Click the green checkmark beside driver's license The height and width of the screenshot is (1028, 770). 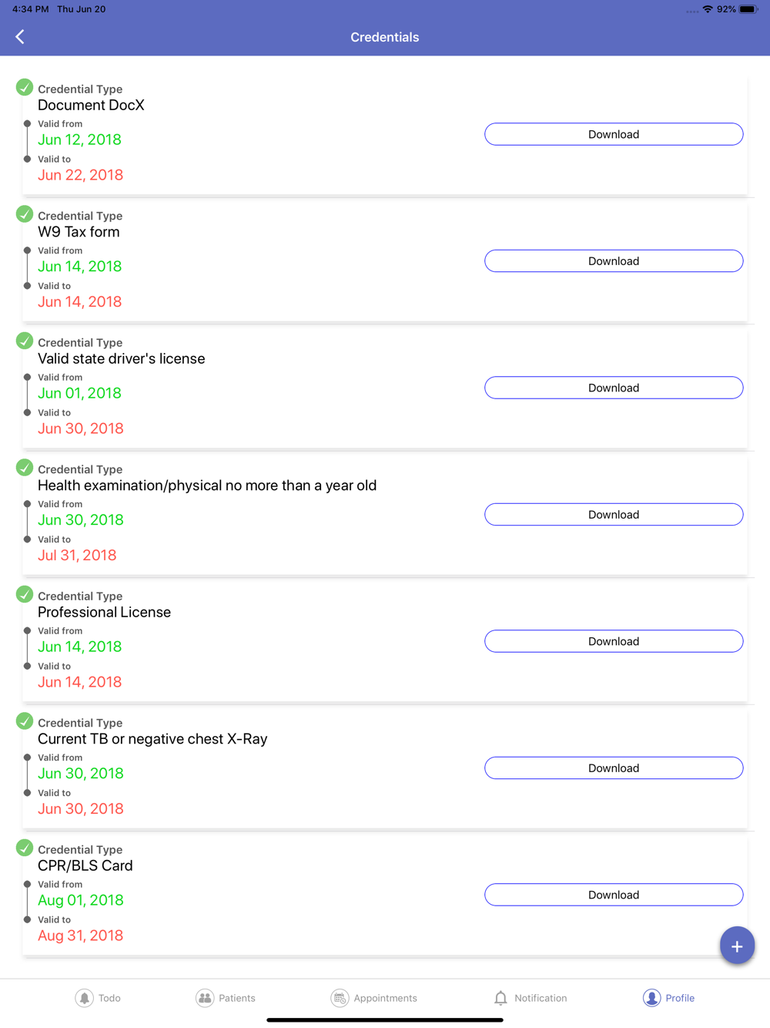pyautogui.click(x=25, y=341)
